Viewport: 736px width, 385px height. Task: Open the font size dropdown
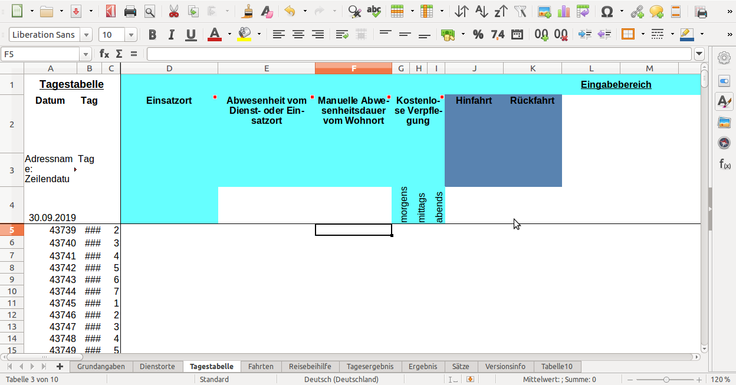pyautogui.click(x=131, y=35)
